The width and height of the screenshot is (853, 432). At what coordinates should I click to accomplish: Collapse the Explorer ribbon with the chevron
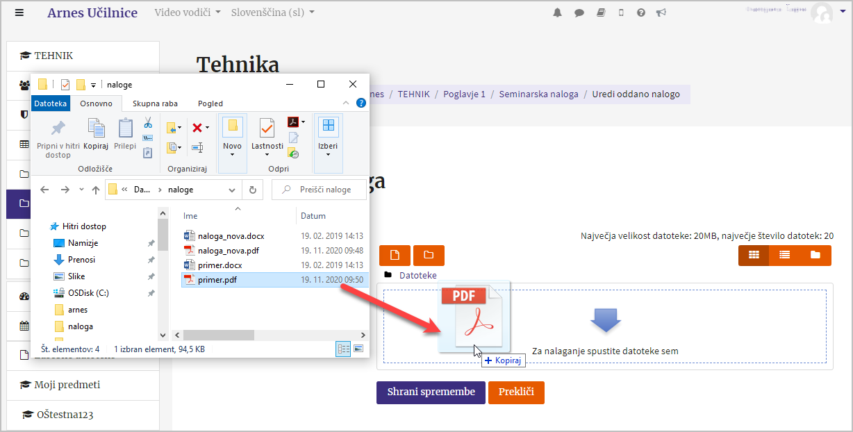[x=347, y=103]
